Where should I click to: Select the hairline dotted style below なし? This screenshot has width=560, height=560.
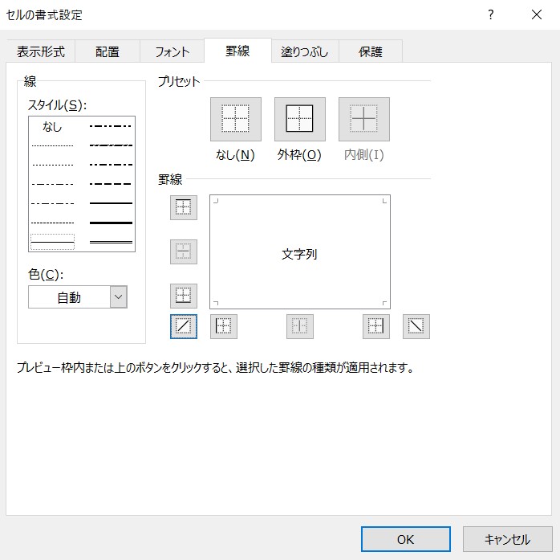[x=52, y=145]
